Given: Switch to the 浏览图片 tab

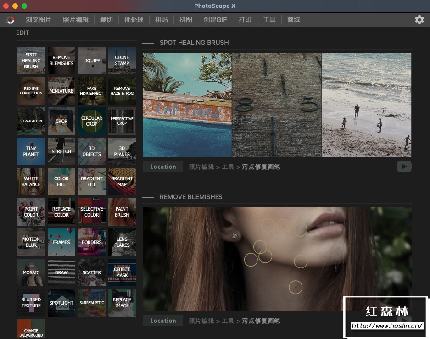Looking at the screenshot, I should [x=38, y=20].
